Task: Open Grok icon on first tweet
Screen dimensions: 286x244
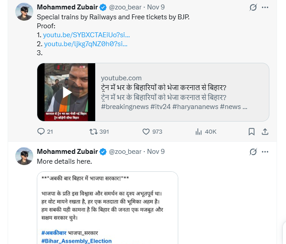Action: pos(253,8)
